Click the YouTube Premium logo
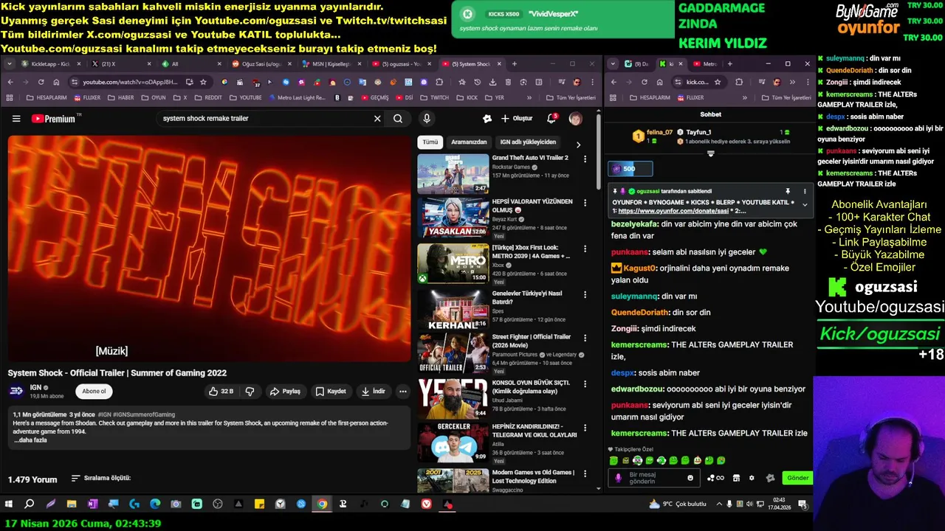This screenshot has height=531, width=945. (54, 119)
